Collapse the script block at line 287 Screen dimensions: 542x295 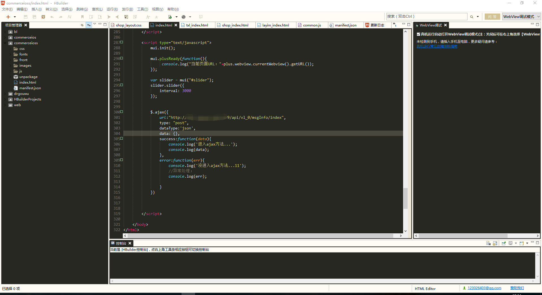point(122,42)
